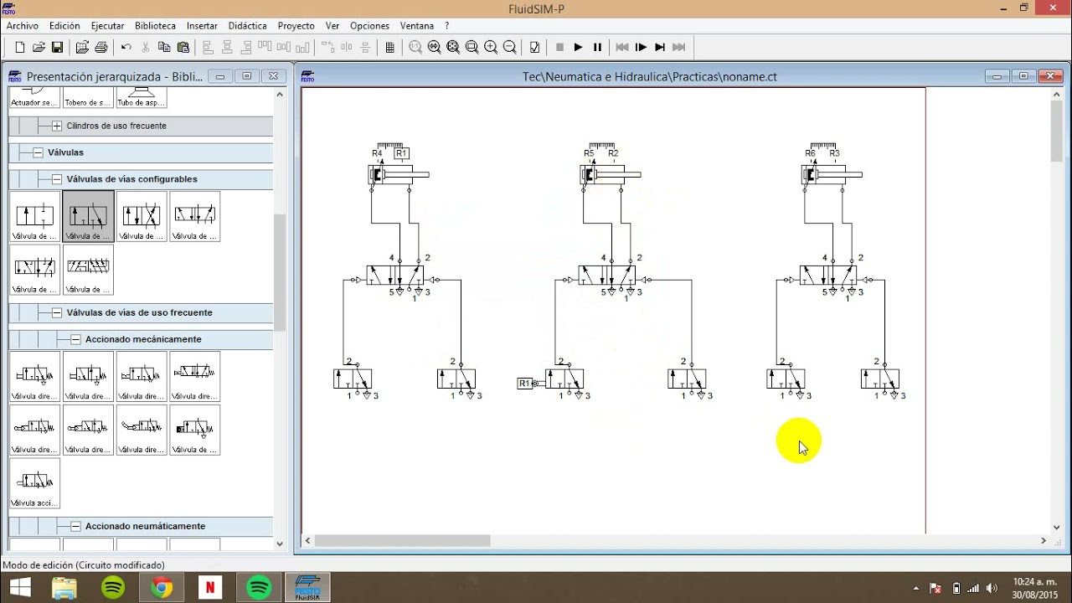Open the Archivo menu

click(x=23, y=26)
